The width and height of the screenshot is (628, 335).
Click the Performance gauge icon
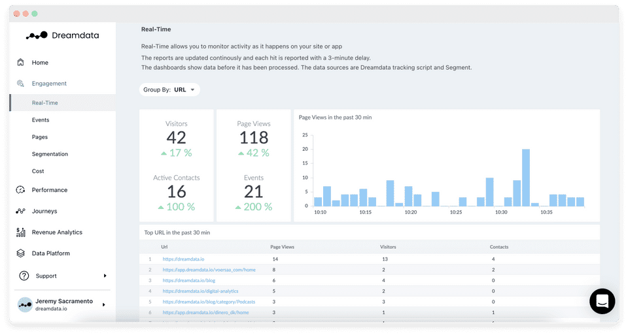(x=20, y=190)
